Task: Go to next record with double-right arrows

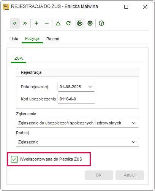Action: click(x=25, y=23)
